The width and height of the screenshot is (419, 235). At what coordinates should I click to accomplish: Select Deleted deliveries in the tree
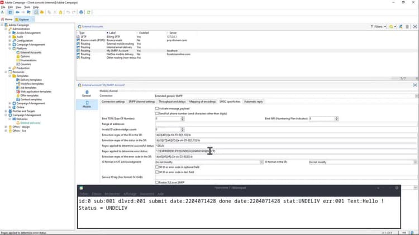pyautogui.click(x=30, y=123)
